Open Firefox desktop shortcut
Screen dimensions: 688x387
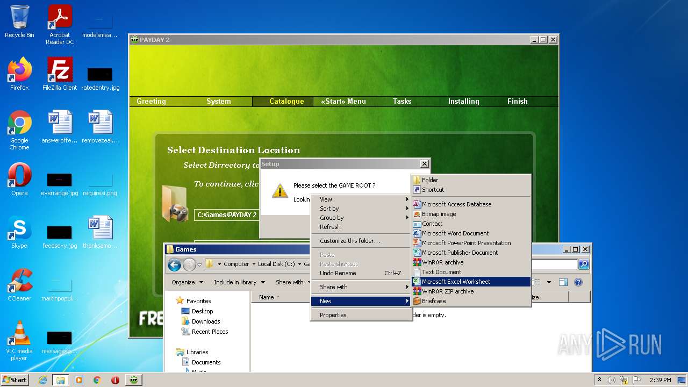(x=19, y=74)
